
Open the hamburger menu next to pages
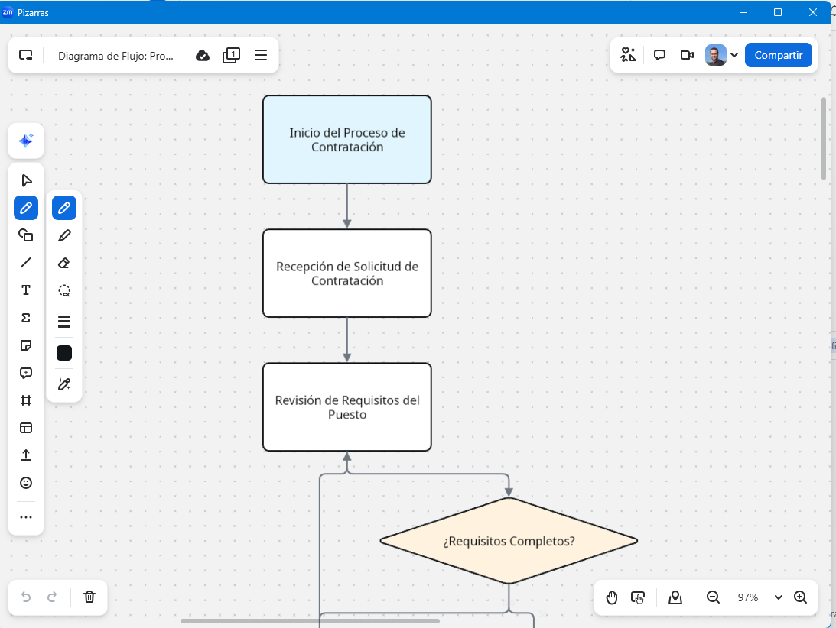click(x=261, y=55)
